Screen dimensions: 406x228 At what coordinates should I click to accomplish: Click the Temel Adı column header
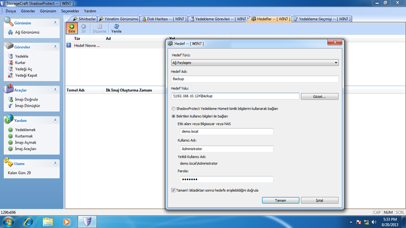click(x=76, y=90)
